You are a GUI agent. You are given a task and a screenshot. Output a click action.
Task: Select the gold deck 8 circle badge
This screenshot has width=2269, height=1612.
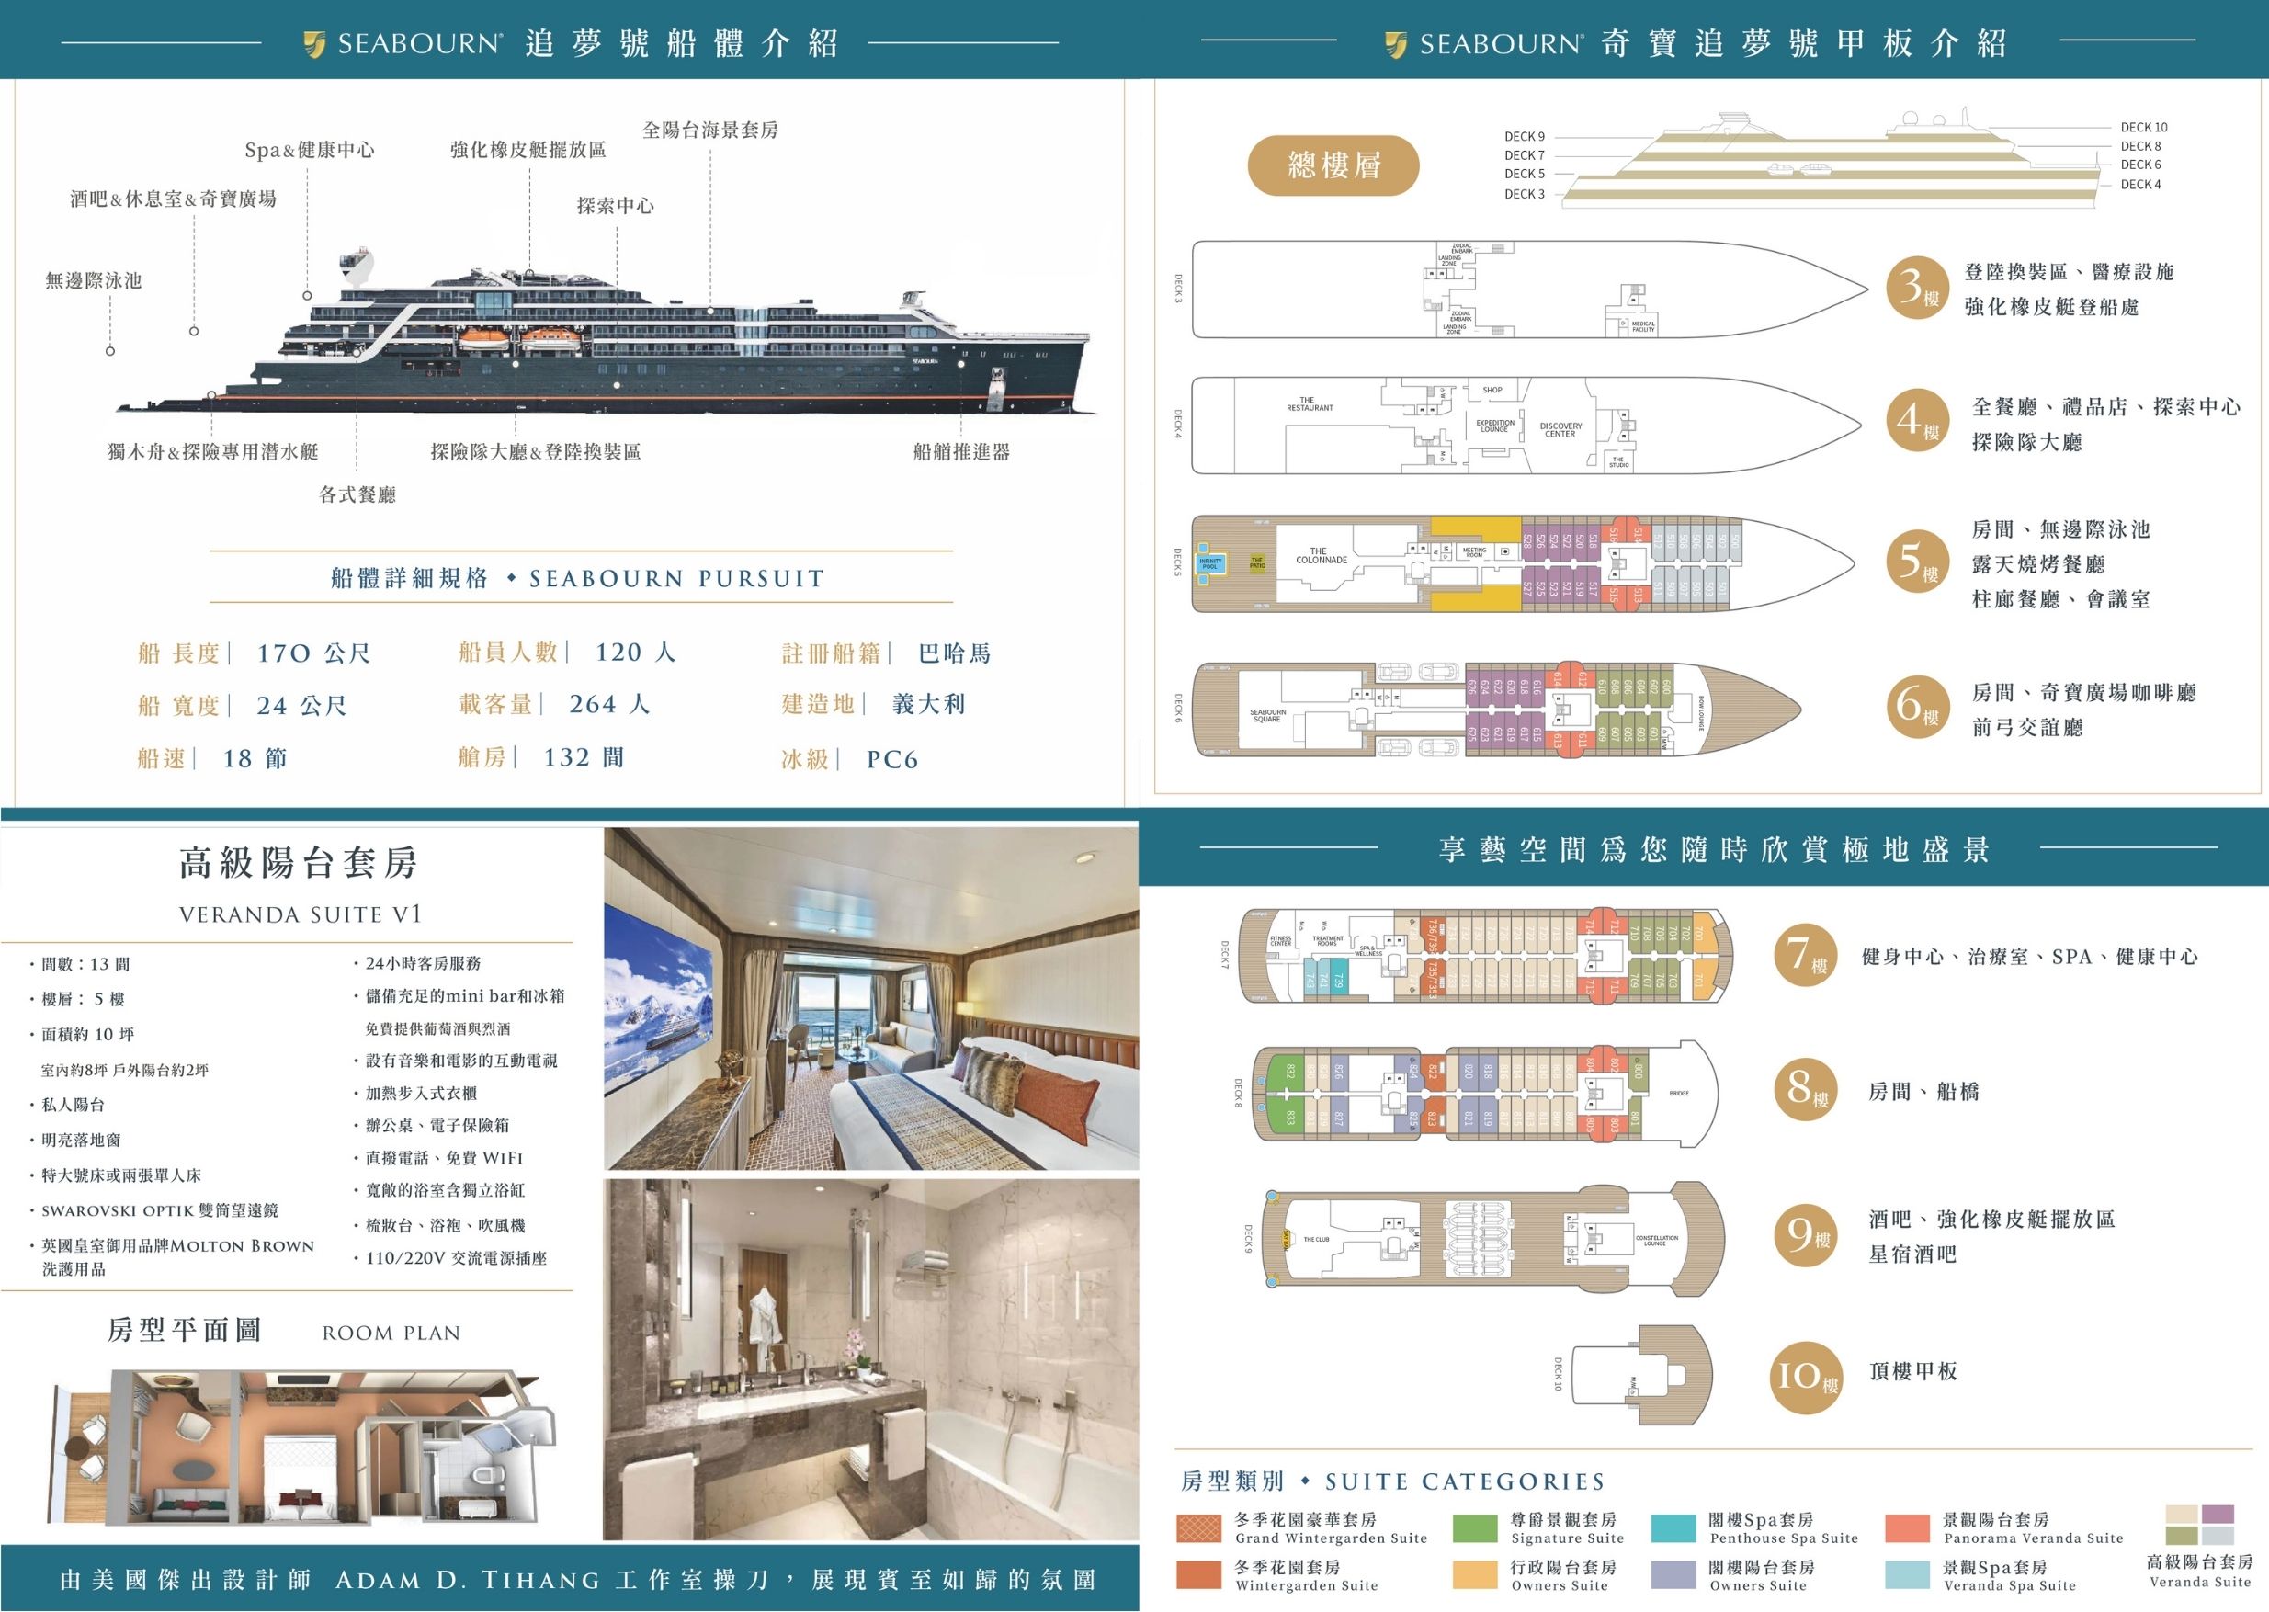click(x=1805, y=1089)
